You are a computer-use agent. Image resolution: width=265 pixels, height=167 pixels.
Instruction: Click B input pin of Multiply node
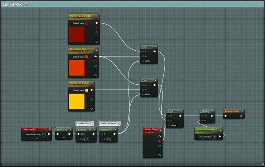[202, 121]
